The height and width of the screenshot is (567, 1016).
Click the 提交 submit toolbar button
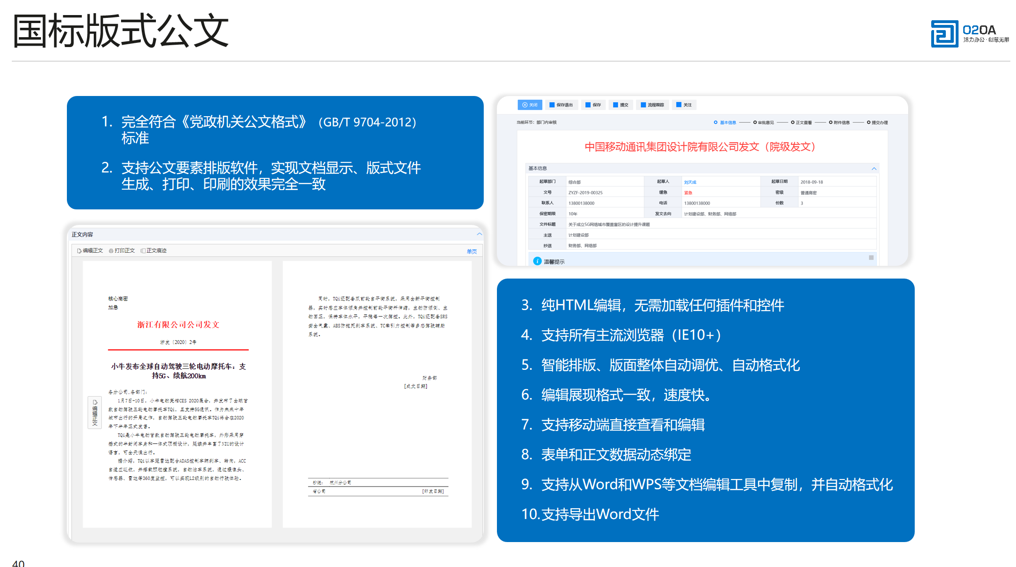point(621,105)
